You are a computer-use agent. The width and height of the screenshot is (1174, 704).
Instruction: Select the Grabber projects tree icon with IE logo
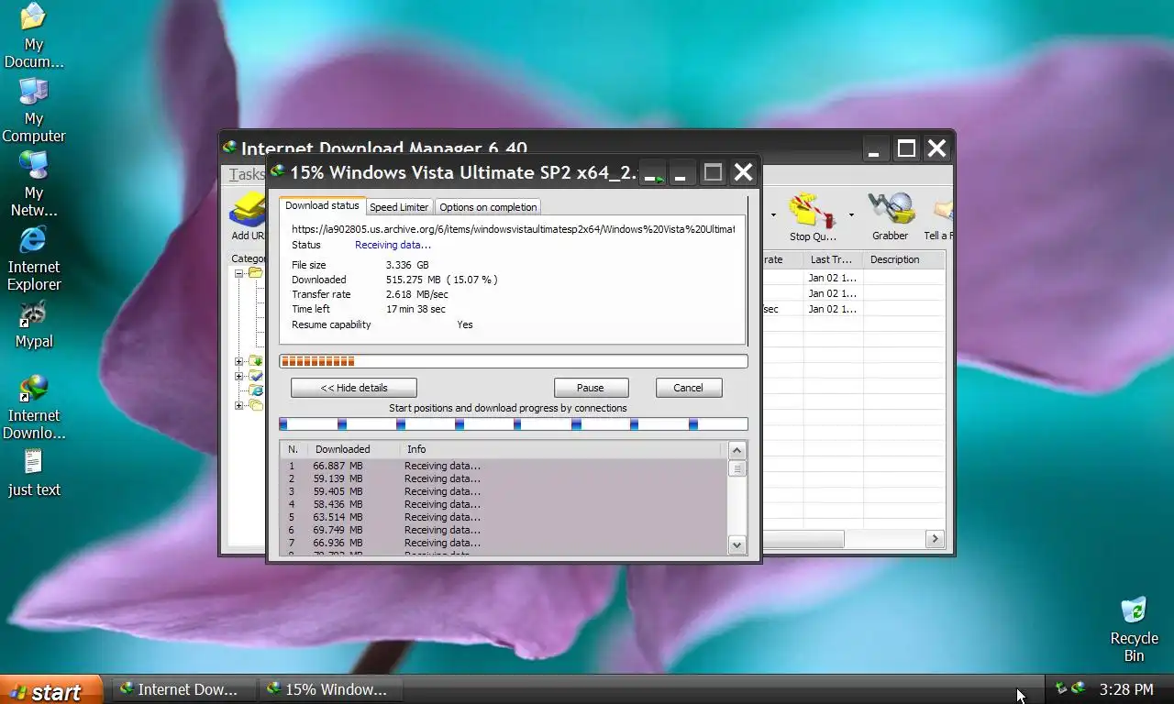point(256,390)
